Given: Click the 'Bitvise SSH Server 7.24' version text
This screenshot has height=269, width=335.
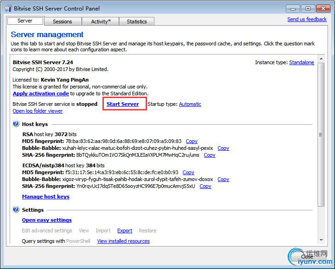Looking at the screenshot, I should pyautogui.click(x=43, y=62).
